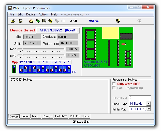Click the 1.6 mS tWC value
The width and height of the screenshot is (161, 131).
pyautogui.click(x=73, y=55)
